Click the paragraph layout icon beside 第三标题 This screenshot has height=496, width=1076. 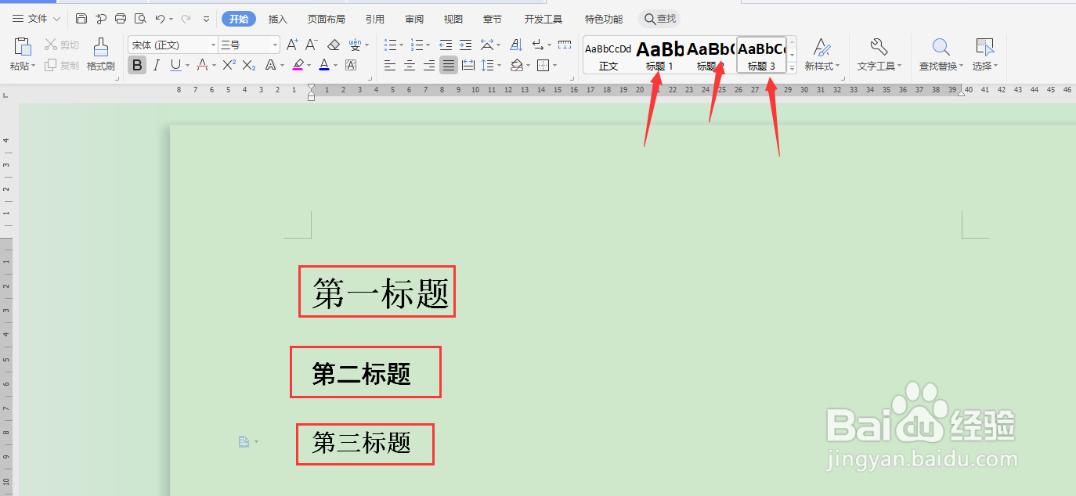click(x=244, y=442)
